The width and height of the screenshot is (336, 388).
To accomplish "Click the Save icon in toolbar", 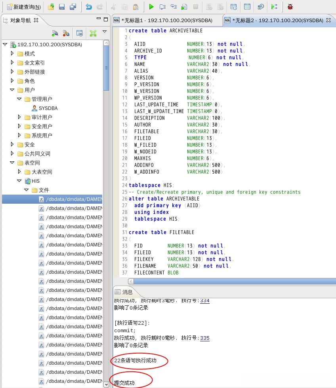I will tap(62, 7).
